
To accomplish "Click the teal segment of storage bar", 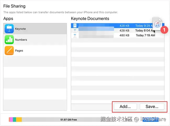I will [15, 119].
